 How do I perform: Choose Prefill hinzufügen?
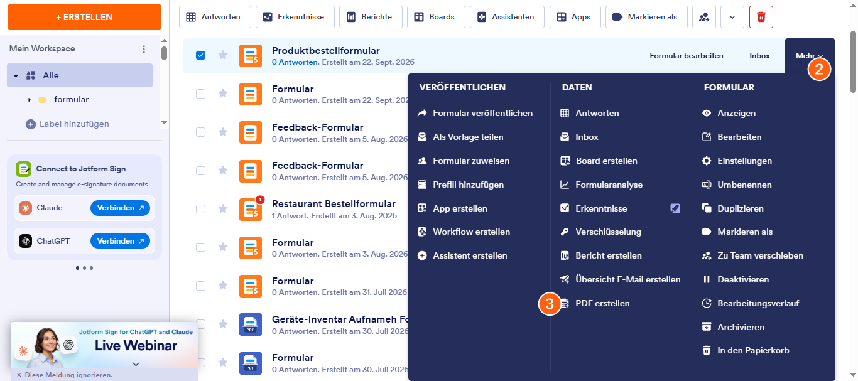click(460, 185)
